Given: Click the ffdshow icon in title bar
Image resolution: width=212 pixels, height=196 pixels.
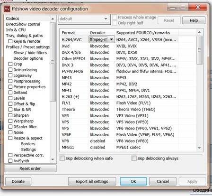Looking at the screenshot, I should pyautogui.click(x=7, y=9).
